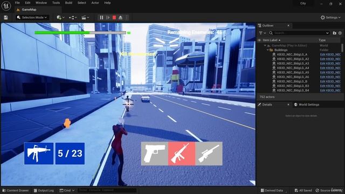Screen dimensions: 345x194
Task: Open the Select menu
Action: [81, 3]
